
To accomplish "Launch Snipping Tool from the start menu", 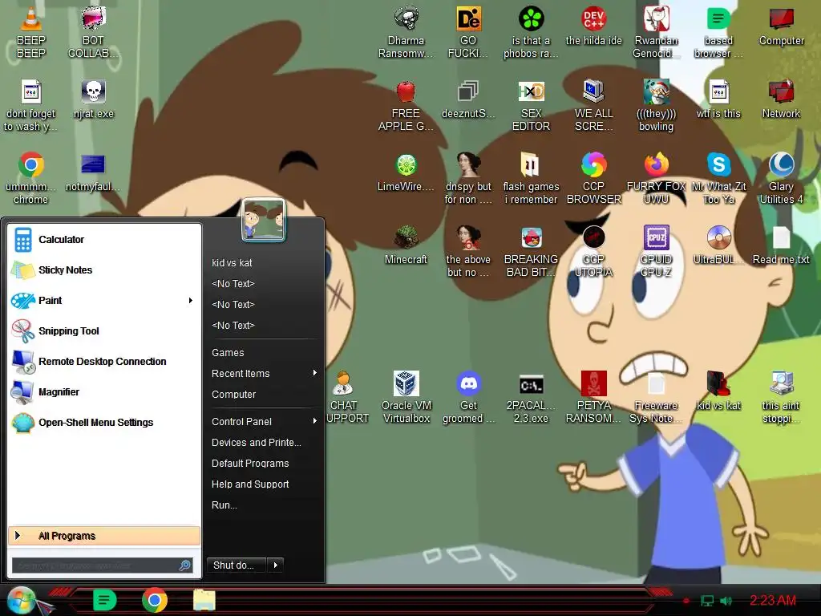I will pyautogui.click(x=105, y=331).
